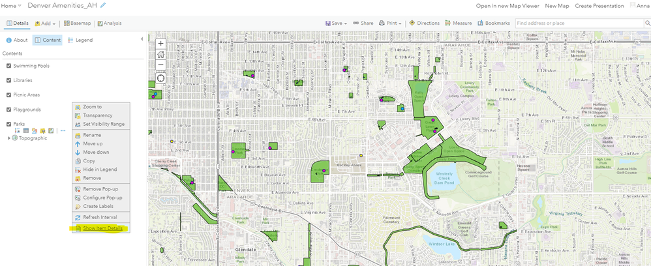Click the New Map link
The width and height of the screenshot is (651, 266).
pos(557,6)
